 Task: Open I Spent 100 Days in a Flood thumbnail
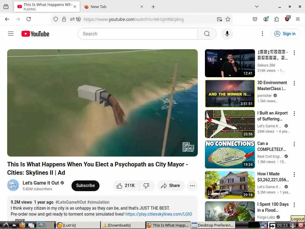(x=230, y=211)
